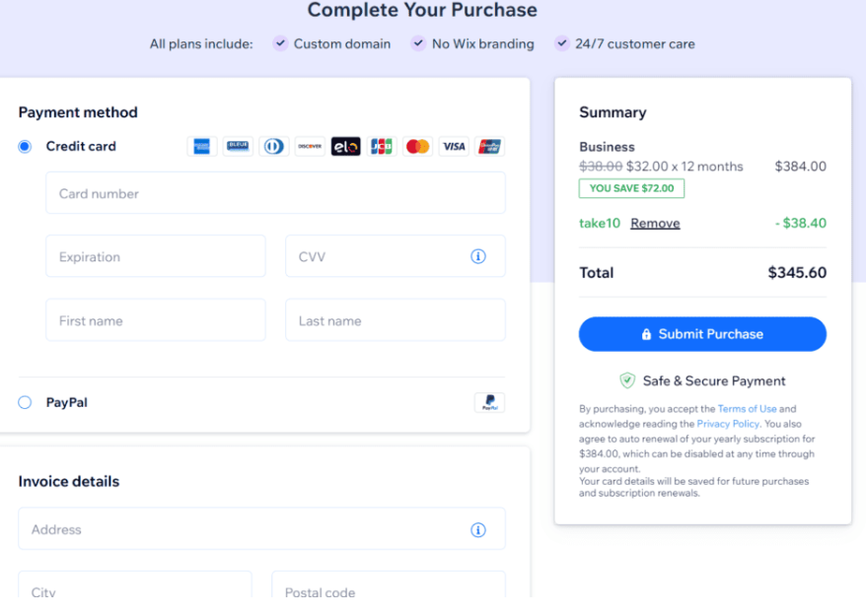Viewport: 866px width, 616px height.
Task: Remove the take10 coupon
Action: coord(655,224)
